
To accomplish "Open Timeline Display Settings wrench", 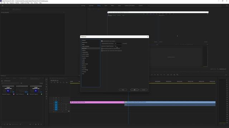I will click(64, 82).
